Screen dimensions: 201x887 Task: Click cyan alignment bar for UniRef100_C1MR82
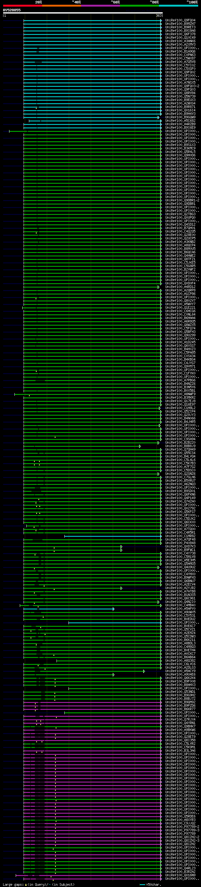coord(113,536)
